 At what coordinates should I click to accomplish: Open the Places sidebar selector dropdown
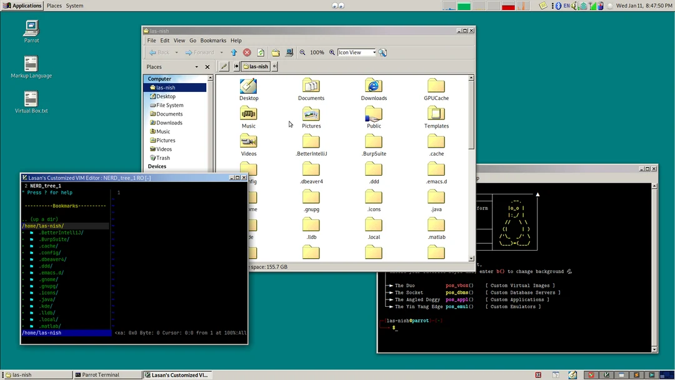pyautogui.click(x=197, y=66)
